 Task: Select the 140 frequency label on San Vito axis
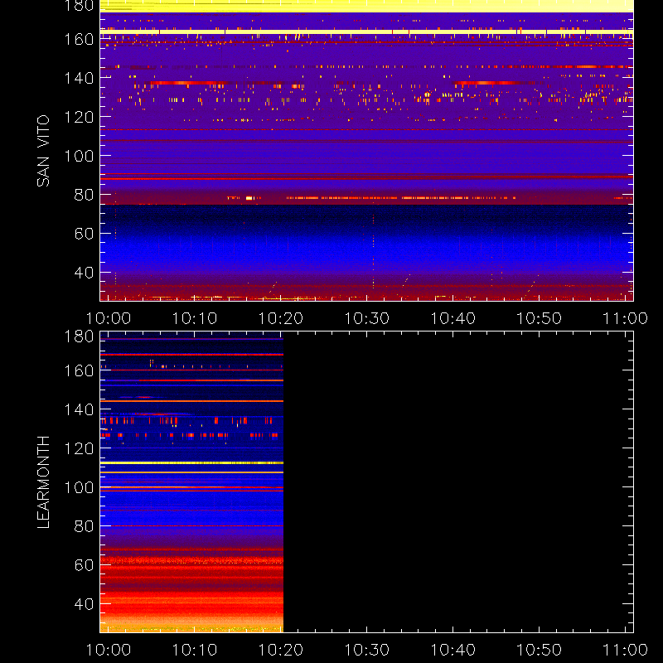[79, 78]
